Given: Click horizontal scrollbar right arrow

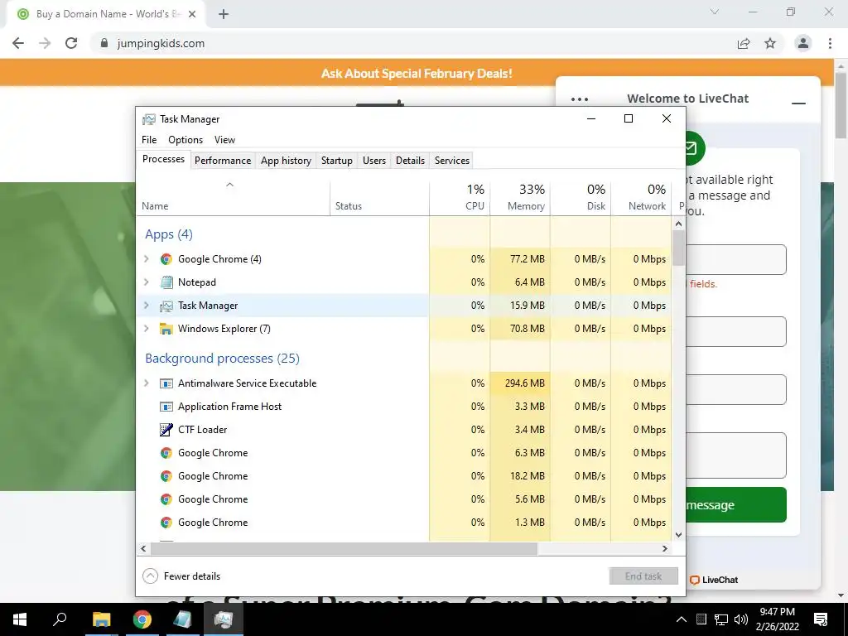Looking at the screenshot, I should (665, 548).
